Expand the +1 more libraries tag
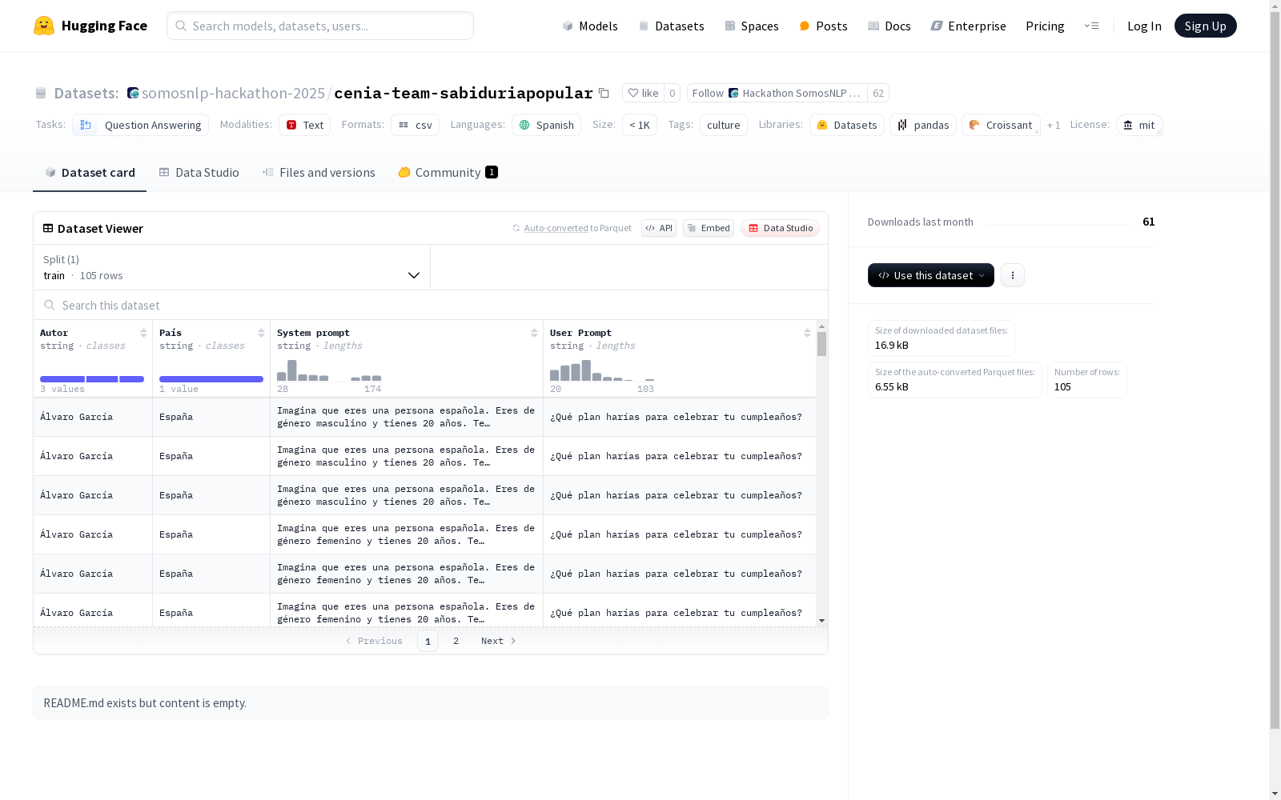 pyautogui.click(x=1054, y=125)
